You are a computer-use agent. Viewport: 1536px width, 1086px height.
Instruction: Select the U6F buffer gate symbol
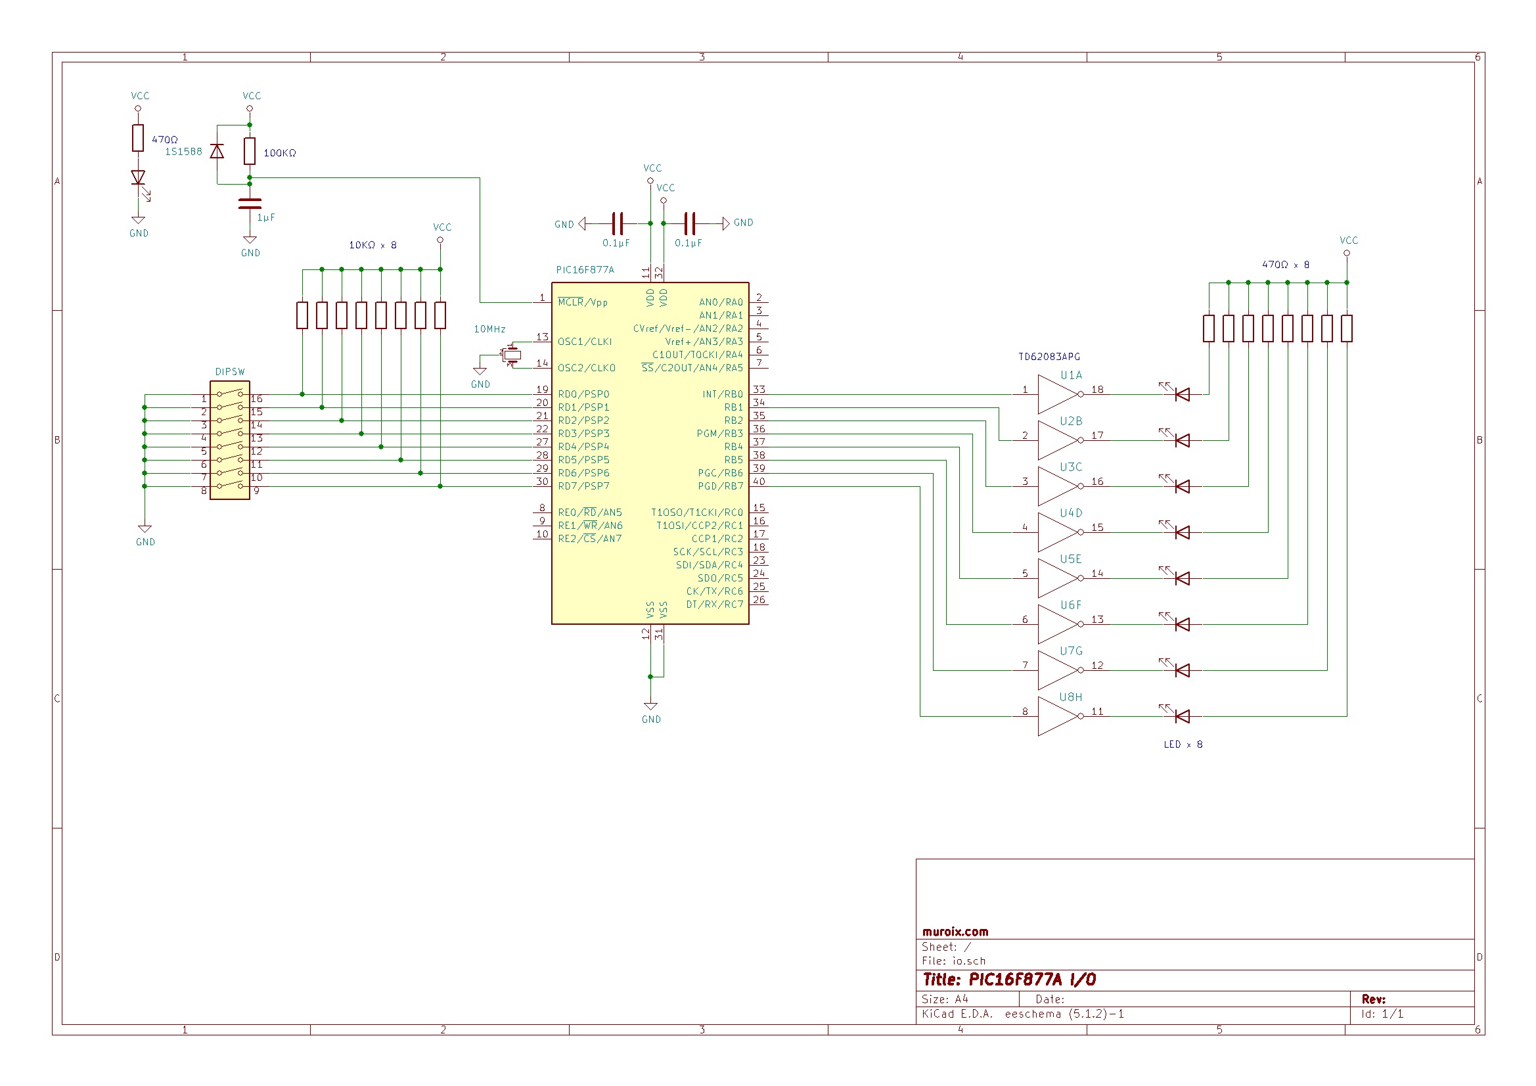[x=1060, y=624]
